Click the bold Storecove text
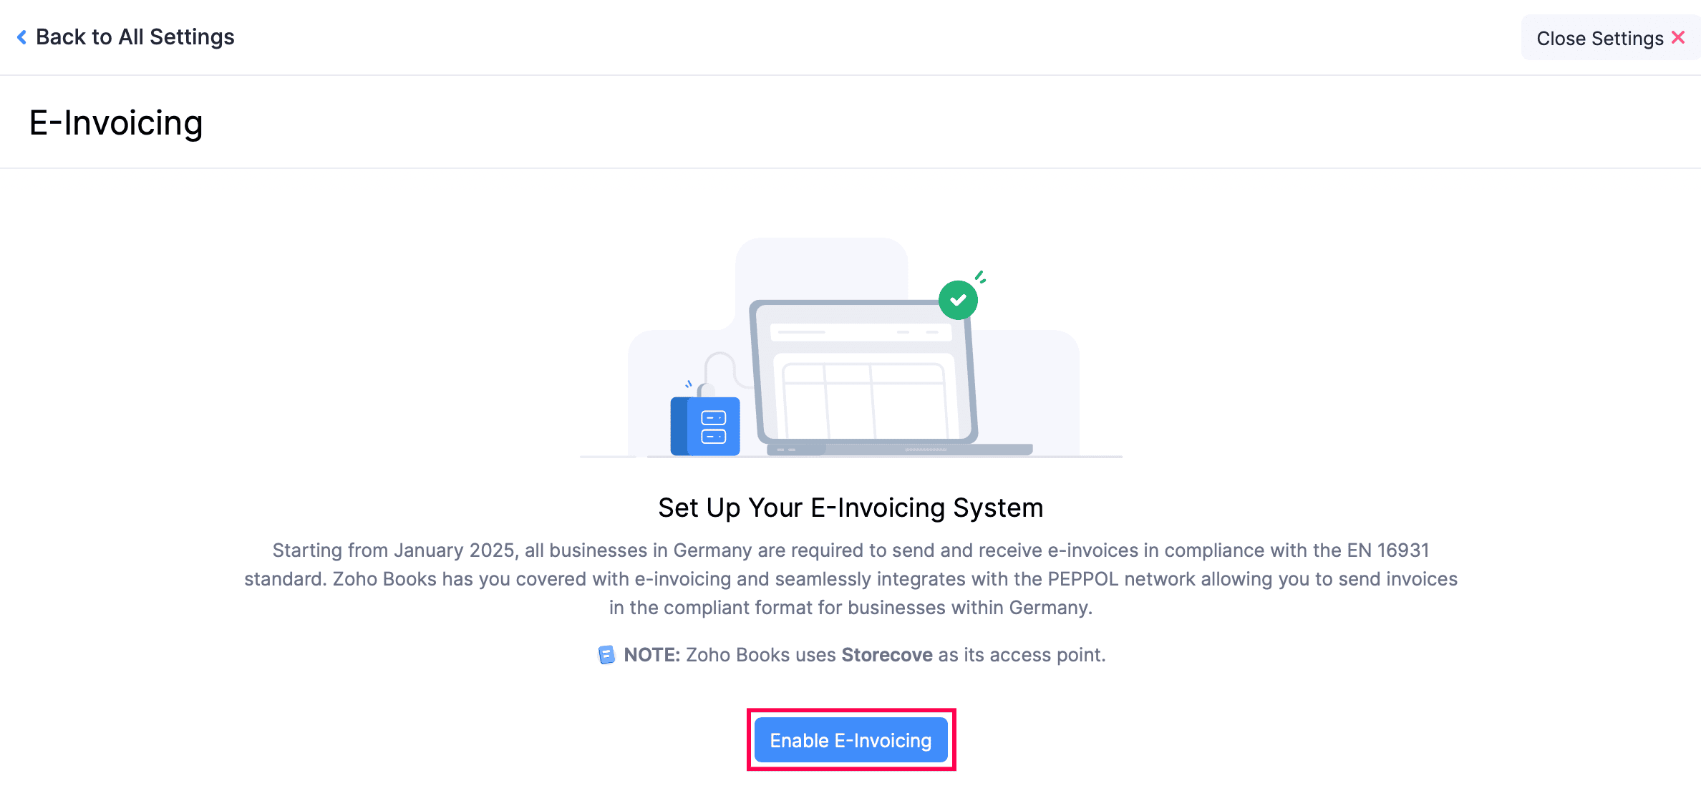The width and height of the screenshot is (1701, 806). [886, 654]
